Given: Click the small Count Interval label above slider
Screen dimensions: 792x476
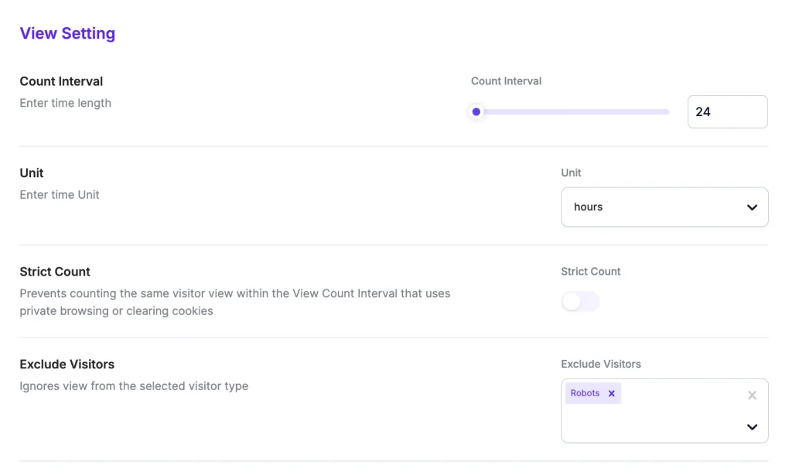Looking at the screenshot, I should [x=506, y=80].
